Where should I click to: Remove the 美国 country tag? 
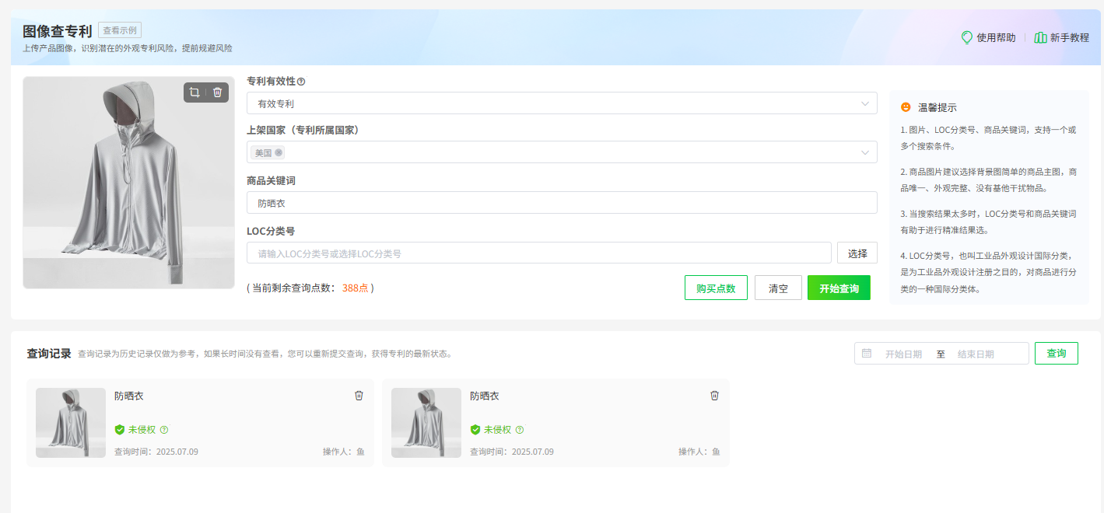[x=278, y=152]
